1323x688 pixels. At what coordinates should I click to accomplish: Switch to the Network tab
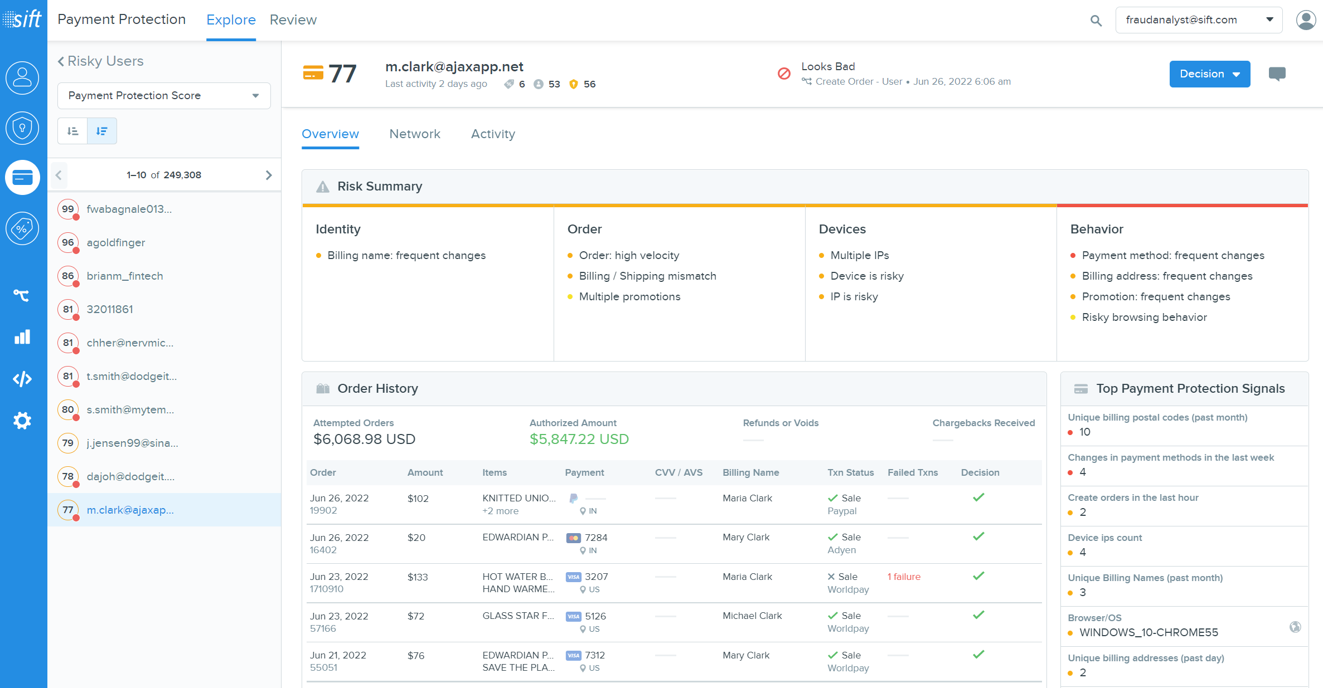coord(415,134)
